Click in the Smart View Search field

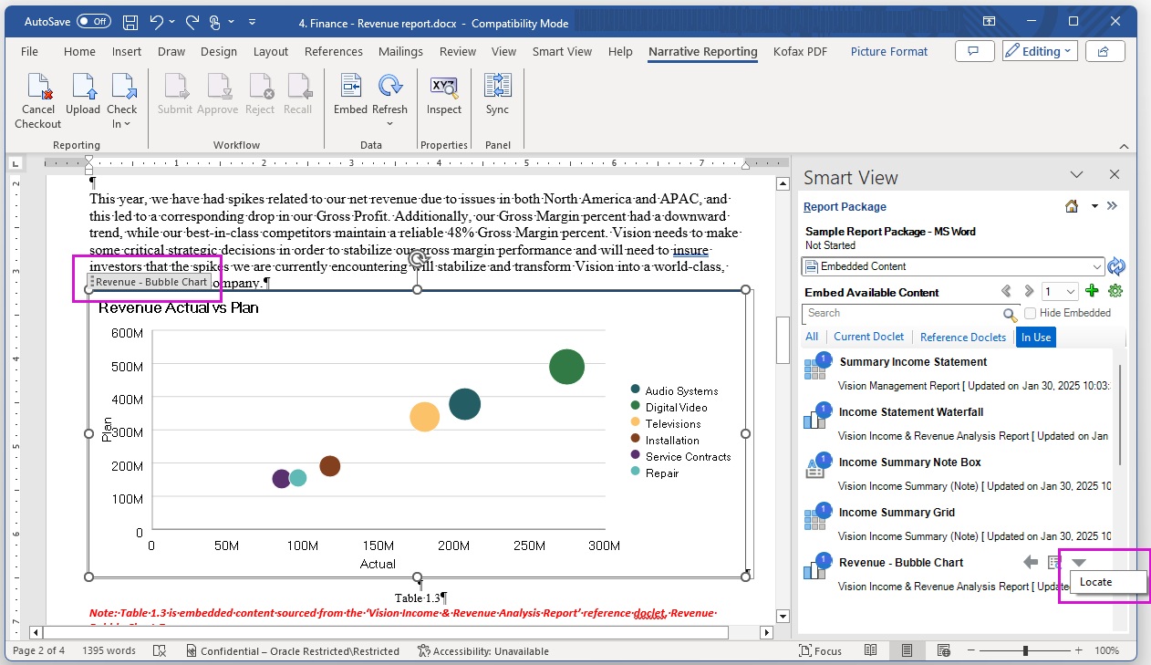point(903,313)
